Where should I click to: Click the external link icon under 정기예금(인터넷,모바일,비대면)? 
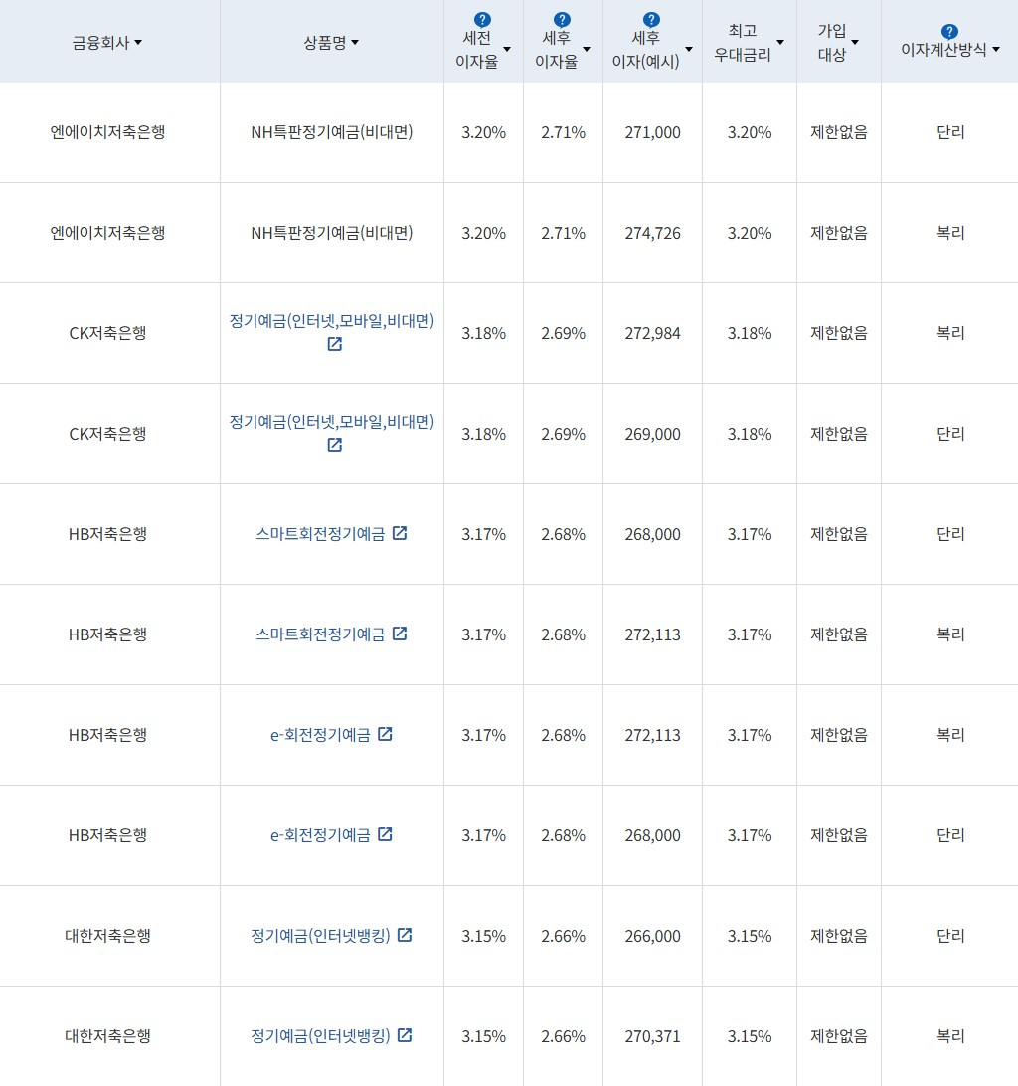tap(334, 344)
